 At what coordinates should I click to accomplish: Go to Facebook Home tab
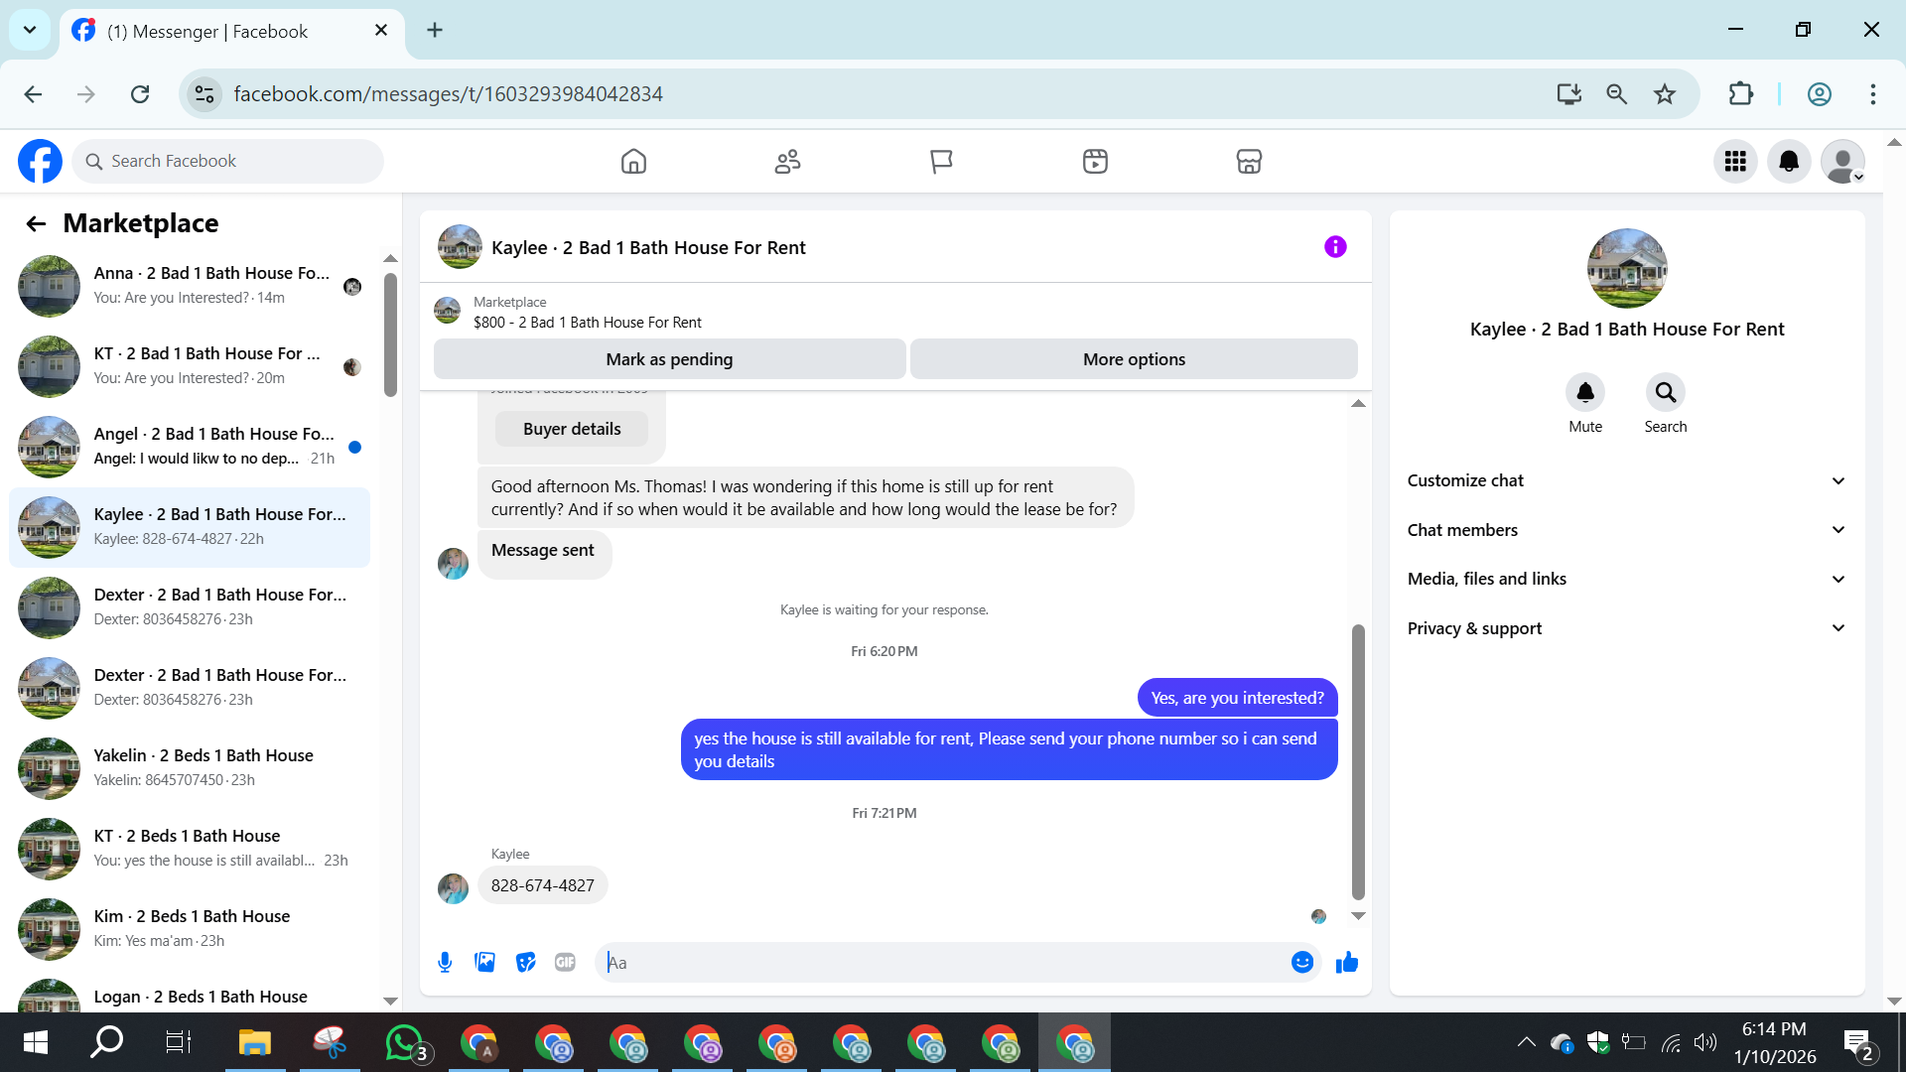(x=633, y=162)
